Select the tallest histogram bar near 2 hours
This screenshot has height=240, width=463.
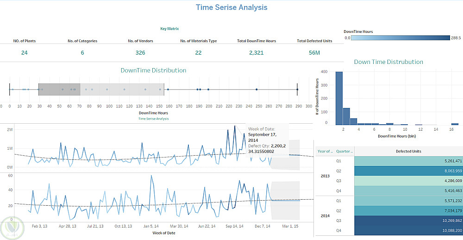(339, 98)
